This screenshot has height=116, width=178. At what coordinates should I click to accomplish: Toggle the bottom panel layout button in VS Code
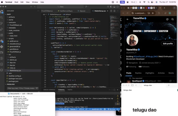[114, 7]
